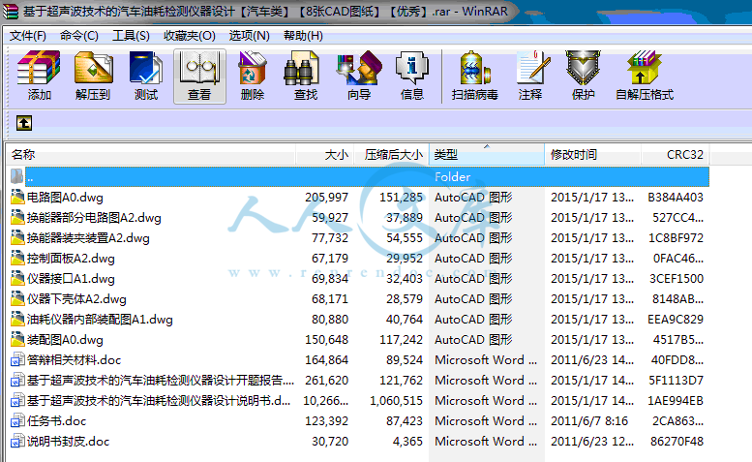Viewport: 752px width, 462px height.
Task: Click file icon of 仪器接口A1.dwg
Action: (x=17, y=279)
